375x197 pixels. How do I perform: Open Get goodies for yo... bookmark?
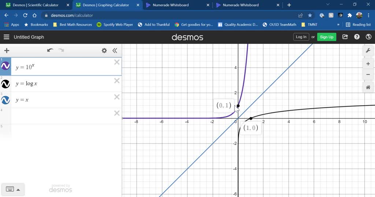(194, 25)
